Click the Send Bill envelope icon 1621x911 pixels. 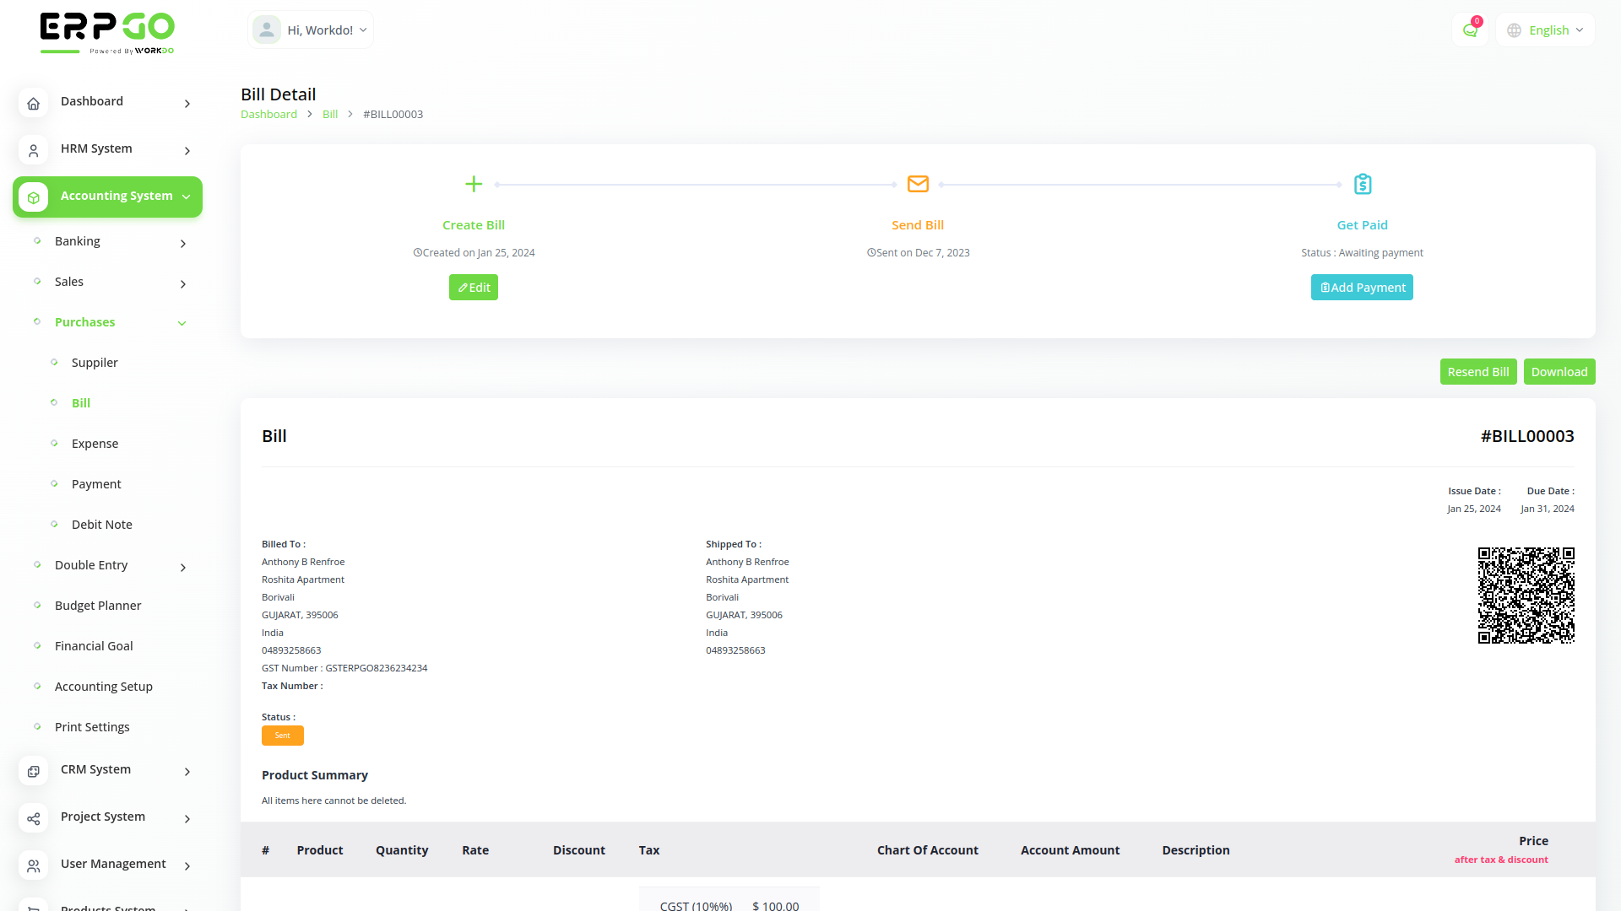tap(917, 184)
